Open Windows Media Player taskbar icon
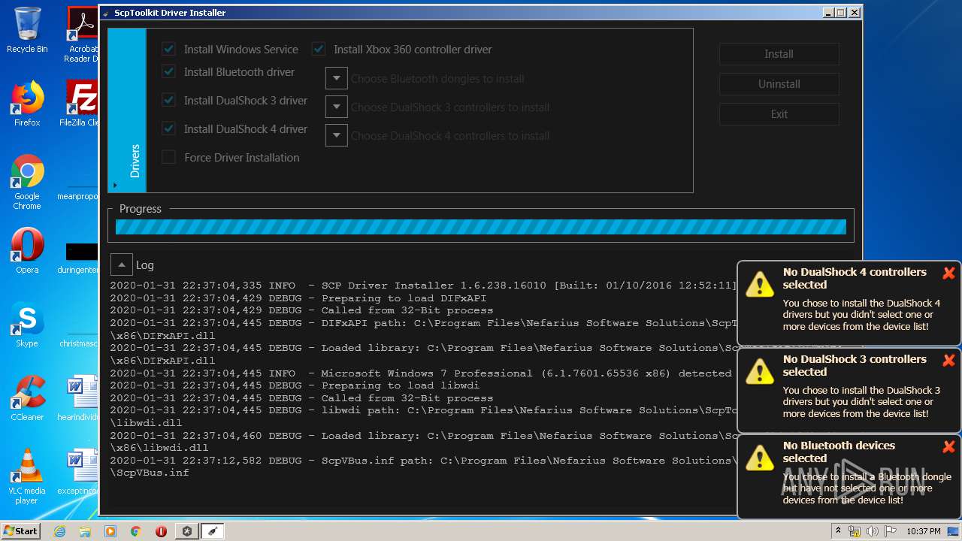 point(110,531)
